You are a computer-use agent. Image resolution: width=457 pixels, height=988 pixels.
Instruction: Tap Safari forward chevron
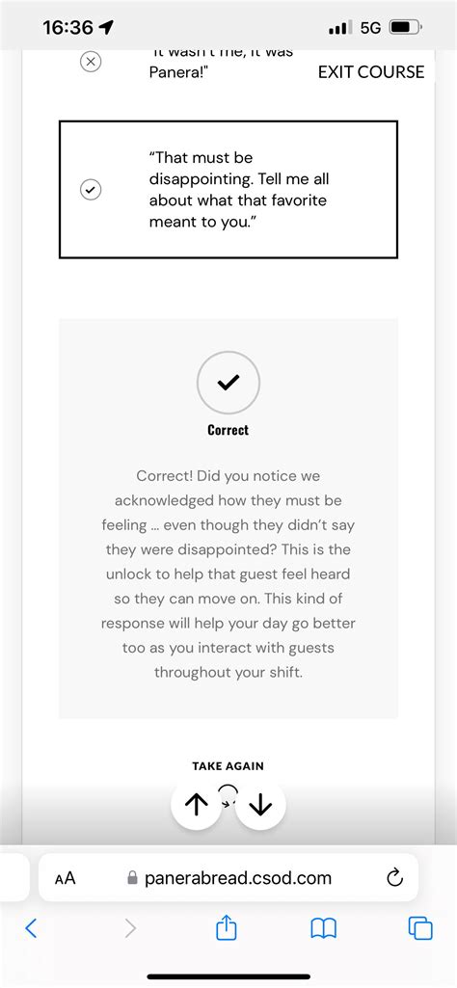click(130, 927)
